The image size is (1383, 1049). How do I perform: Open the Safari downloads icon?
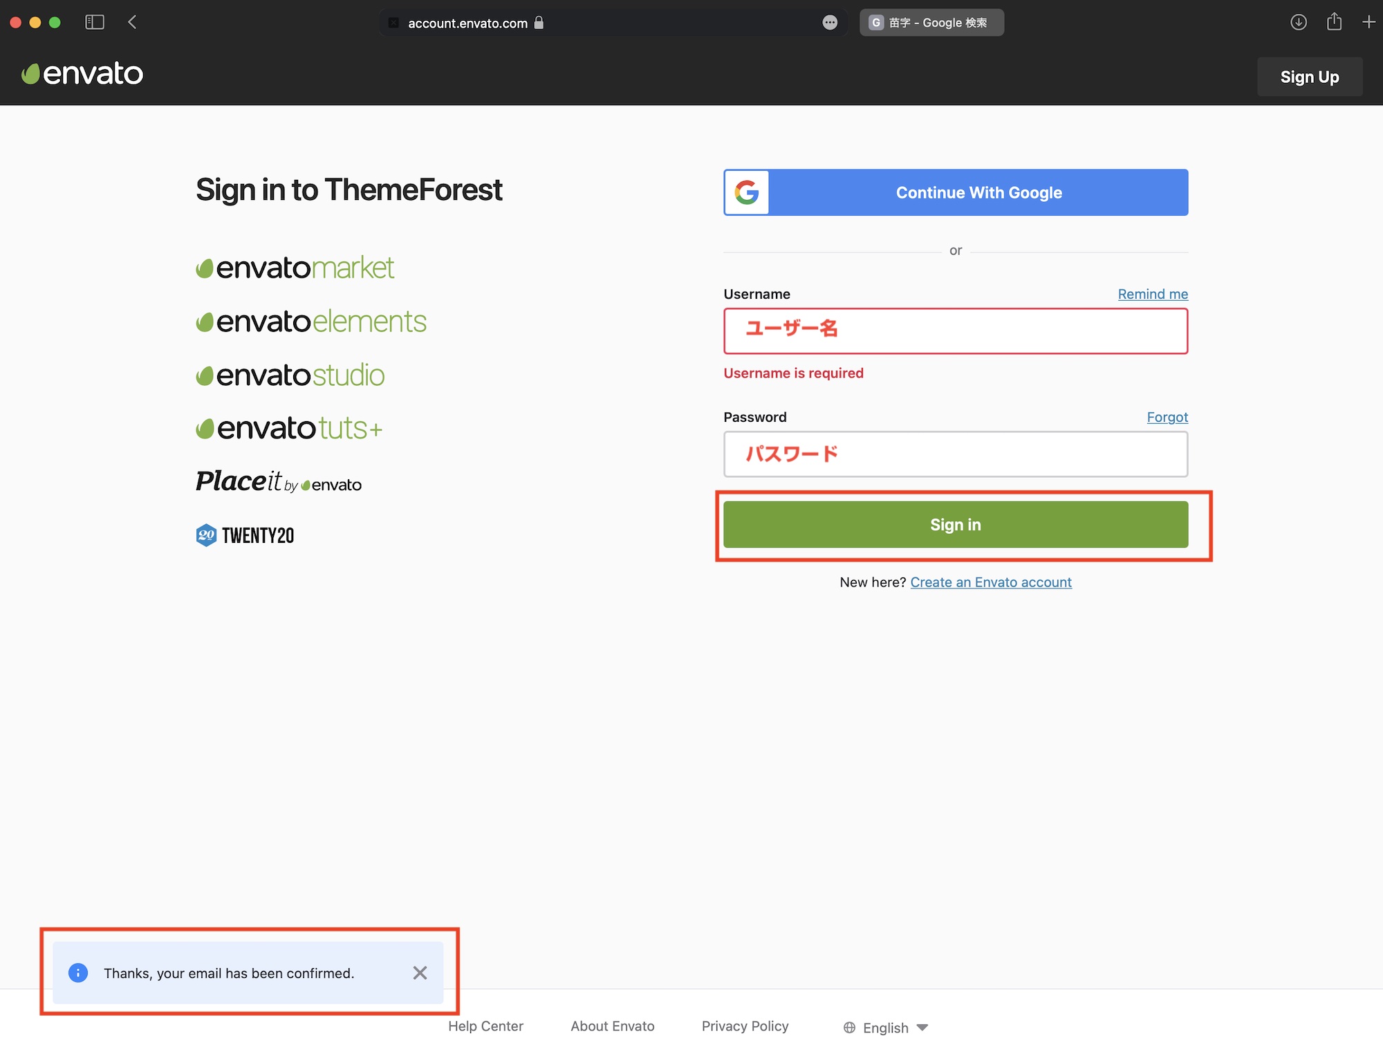(x=1298, y=22)
